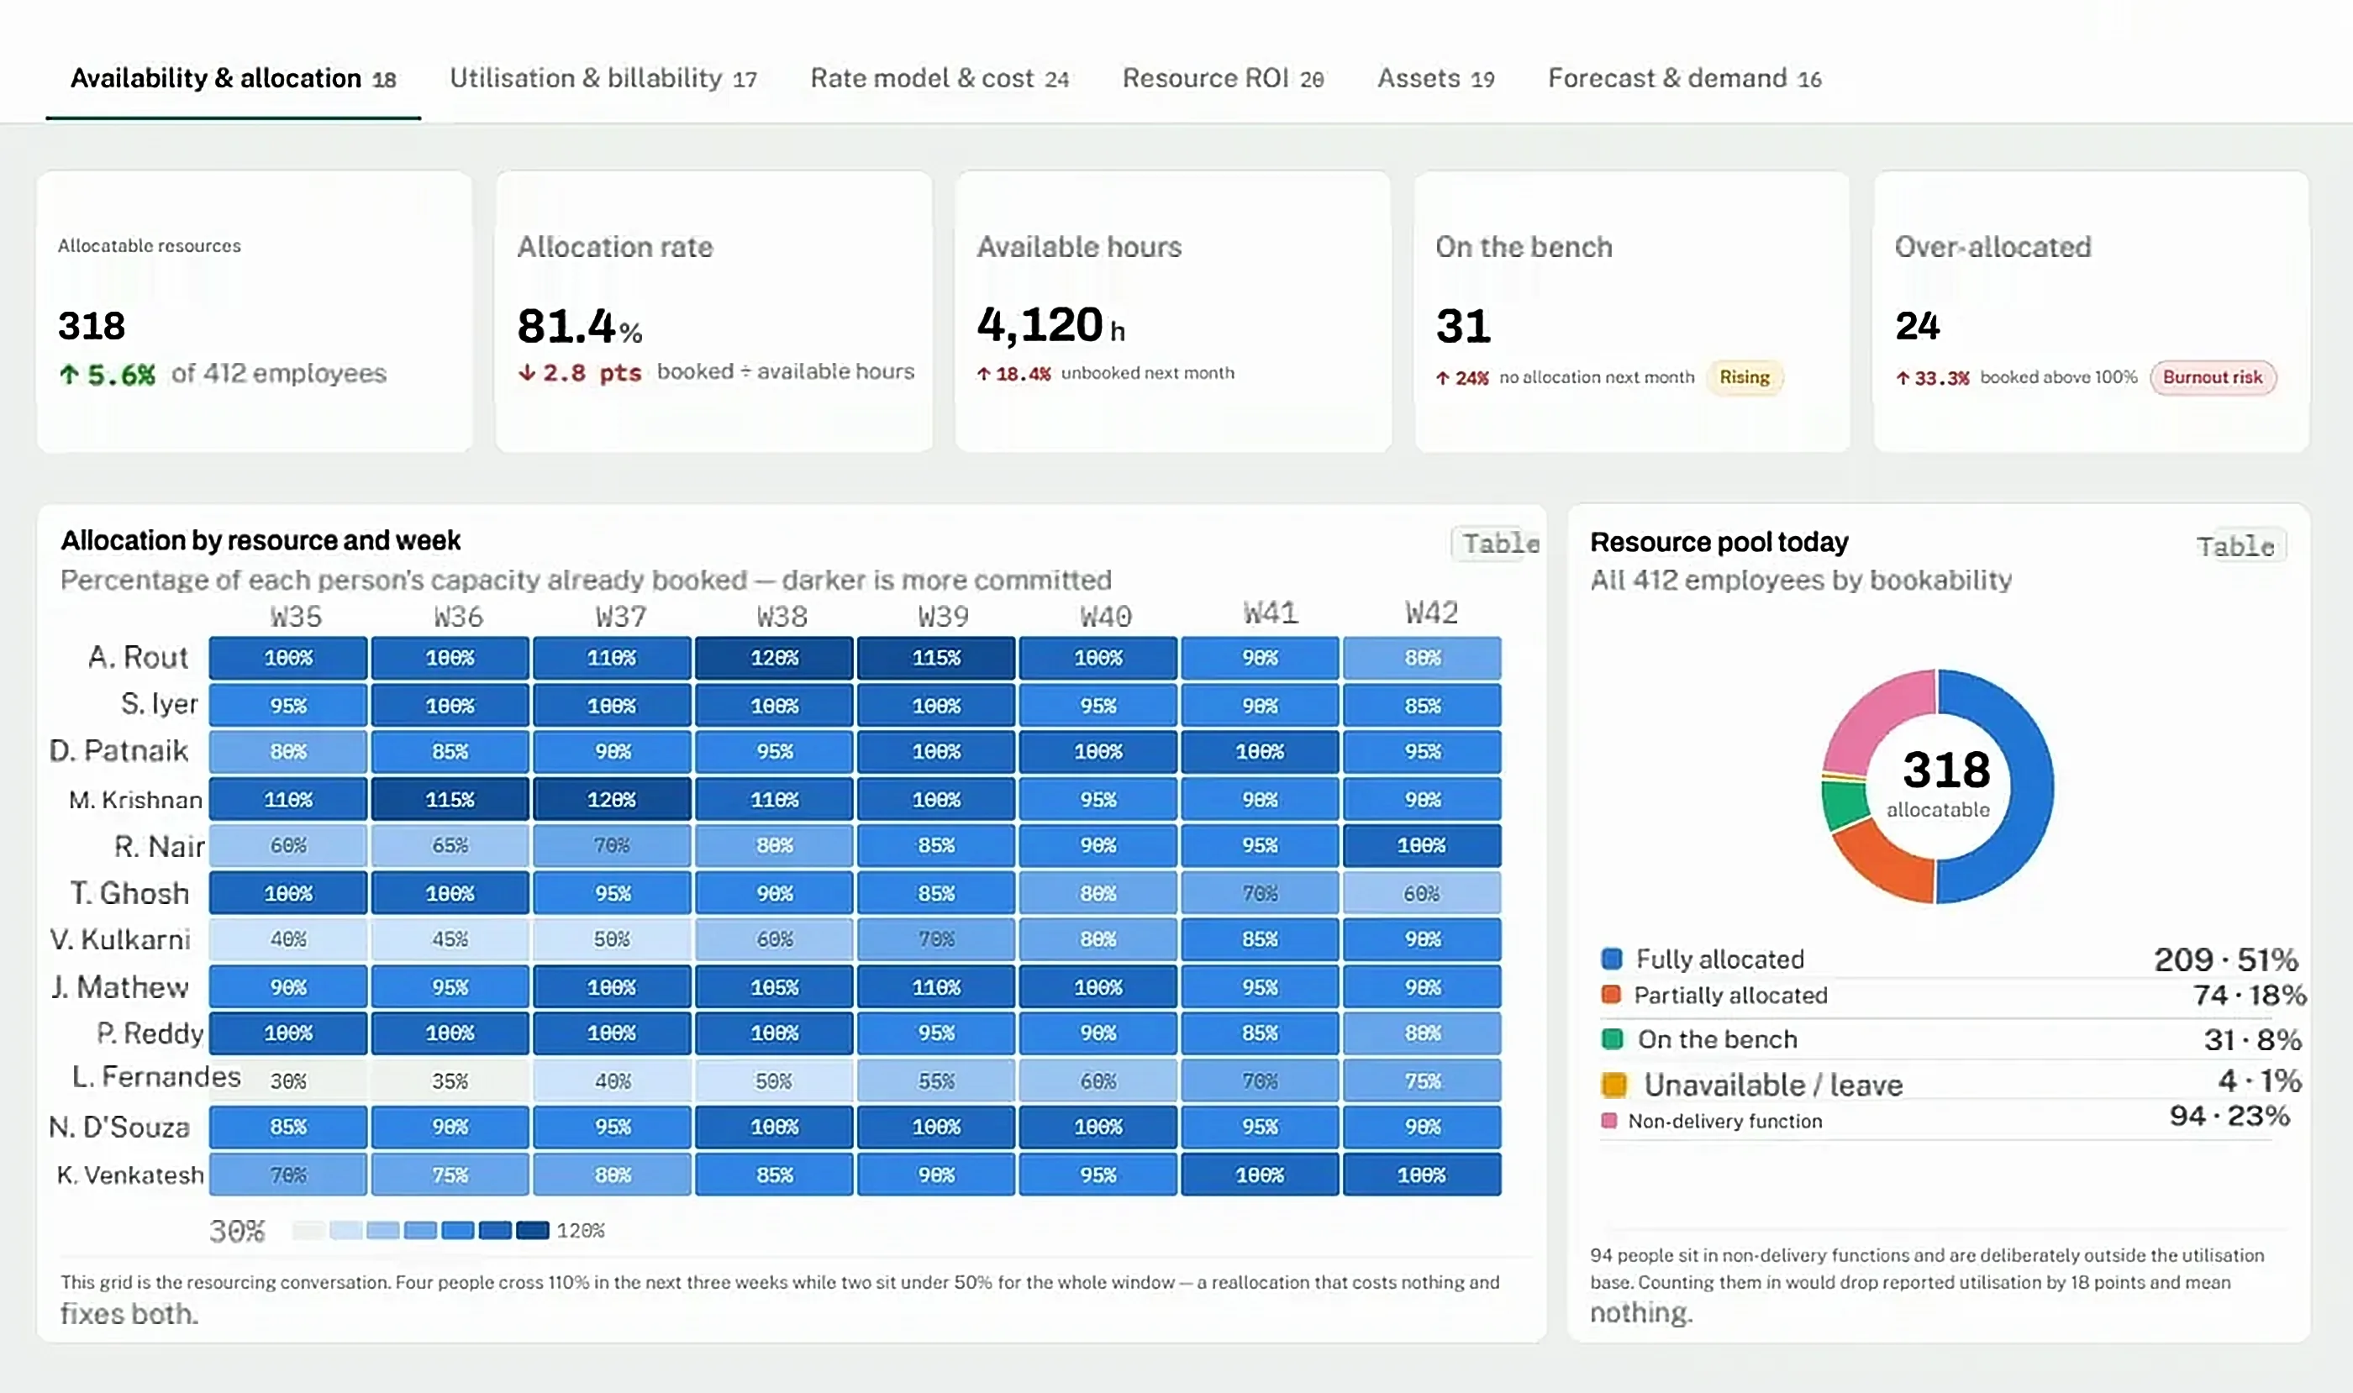Click Fully allocated blue legend swatch
This screenshot has height=1393, width=2353.
click(1611, 959)
